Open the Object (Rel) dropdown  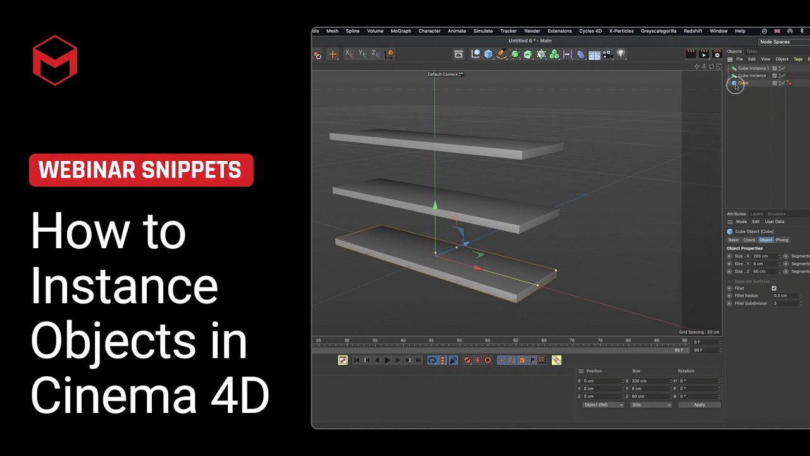coord(603,405)
